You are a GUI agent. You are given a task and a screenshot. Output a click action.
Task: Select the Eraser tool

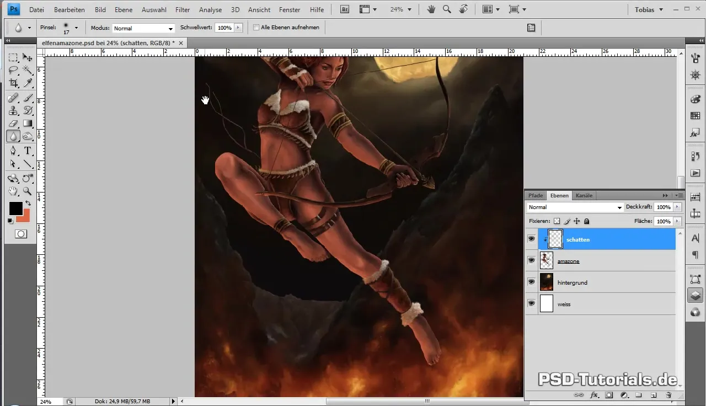[13, 123]
